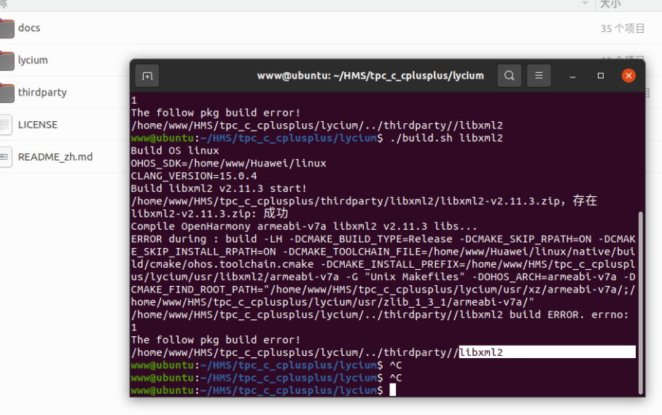Click the terminal title bar text

(x=370, y=76)
